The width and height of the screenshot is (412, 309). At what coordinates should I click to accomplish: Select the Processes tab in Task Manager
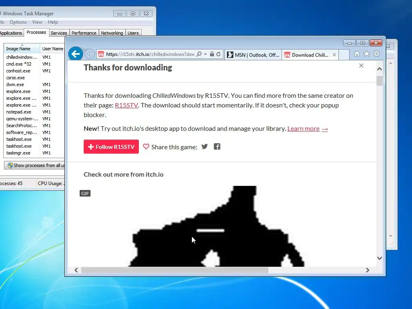[36, 32]
